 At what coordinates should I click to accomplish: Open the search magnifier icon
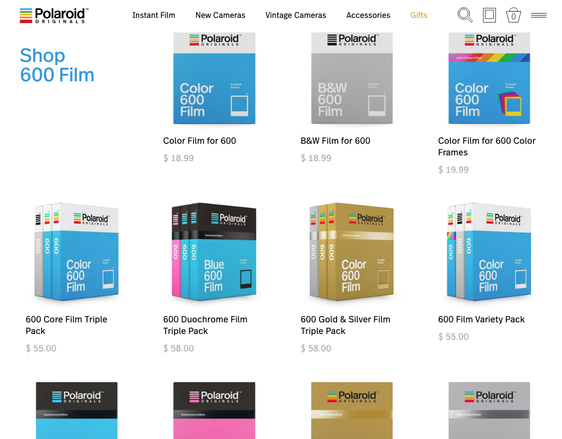tap(465, 15)
